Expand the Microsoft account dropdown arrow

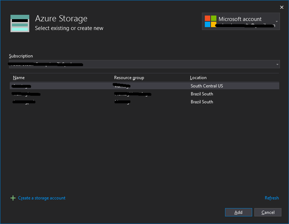(x=277, y=21)
